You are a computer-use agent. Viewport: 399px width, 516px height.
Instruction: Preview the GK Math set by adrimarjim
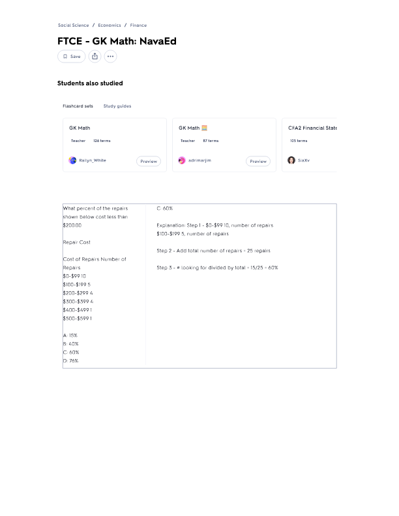(x=258, y=162)
